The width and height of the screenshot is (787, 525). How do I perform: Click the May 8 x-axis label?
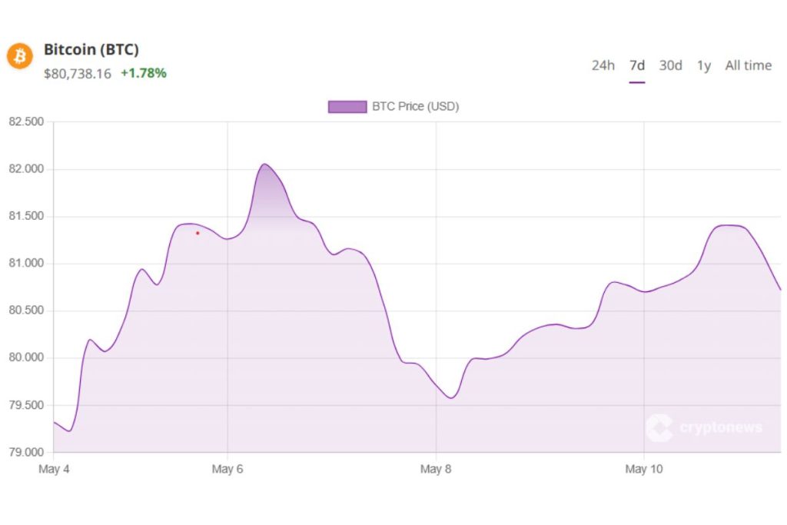click(436, 470)
